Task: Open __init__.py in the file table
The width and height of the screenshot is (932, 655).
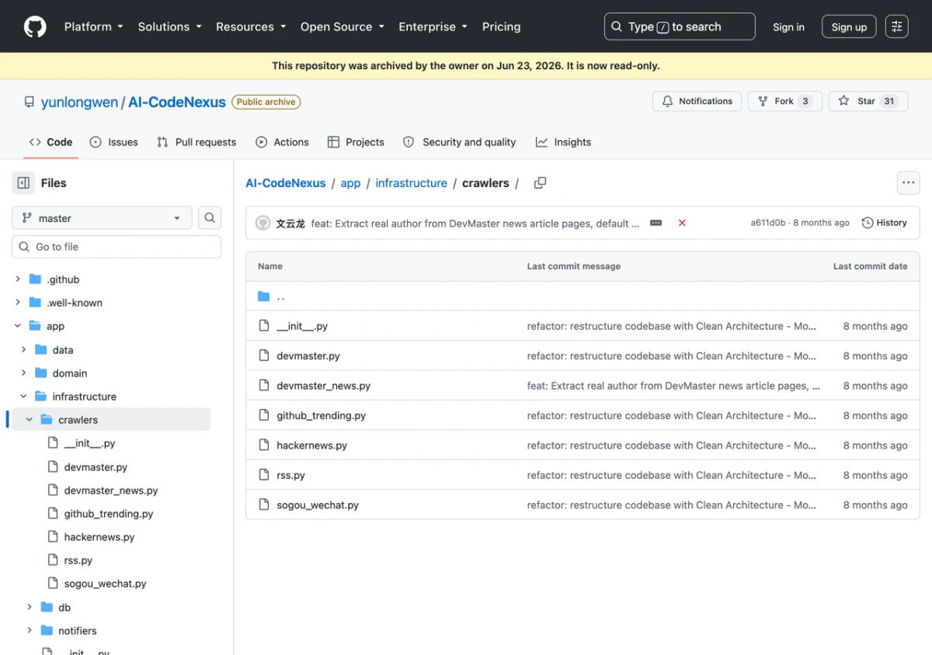Action: 302,326
